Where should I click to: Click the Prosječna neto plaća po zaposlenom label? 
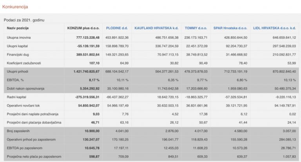click(34, 157)
